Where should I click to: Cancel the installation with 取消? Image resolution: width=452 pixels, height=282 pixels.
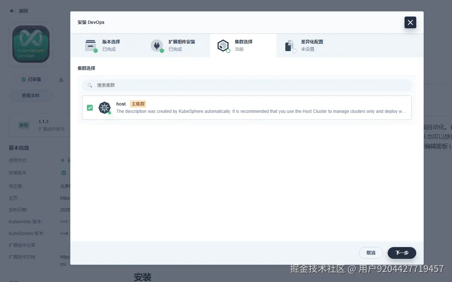(371, 253)
